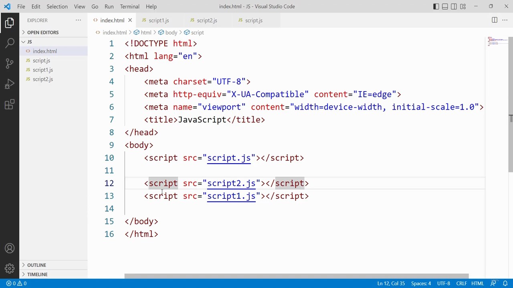Open script.js in the file tree
The height and width of the screenshot is (288, 513).
[x=53, y=60]
